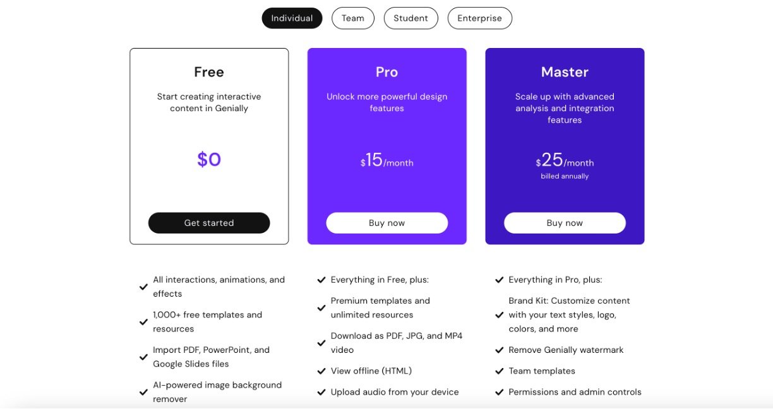Click Buy now on the Pro plan
The image size is (773, 409).
[x=386, y=223]
